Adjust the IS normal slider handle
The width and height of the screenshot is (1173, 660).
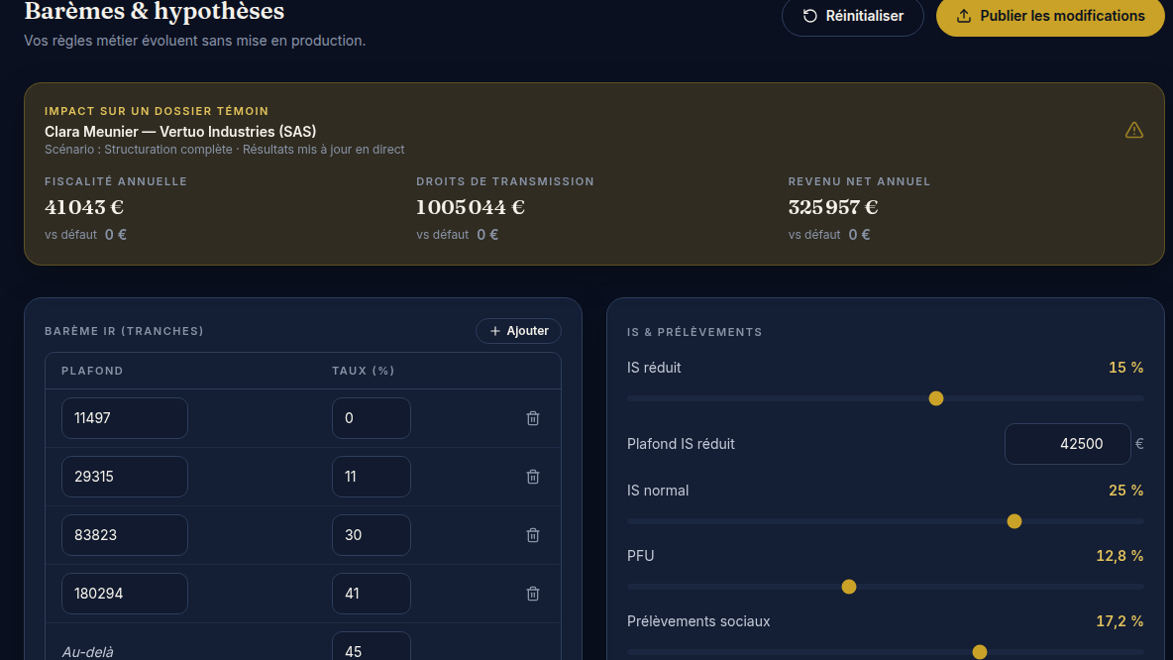tap(1014, 521)
